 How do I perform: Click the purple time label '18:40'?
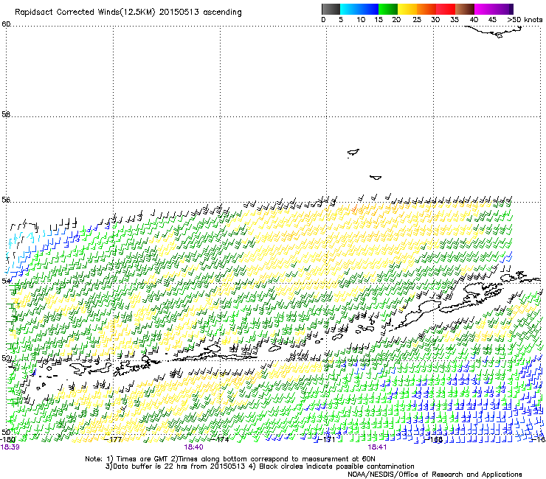[193, 447]
